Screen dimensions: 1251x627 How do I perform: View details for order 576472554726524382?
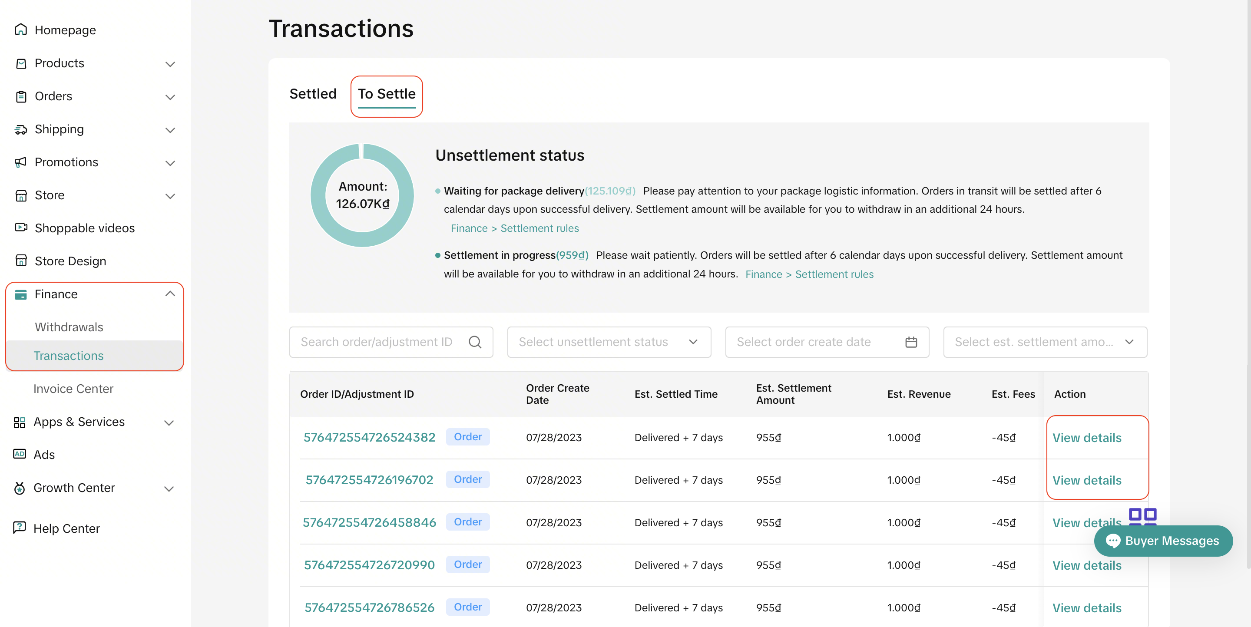click(1086, 438)
